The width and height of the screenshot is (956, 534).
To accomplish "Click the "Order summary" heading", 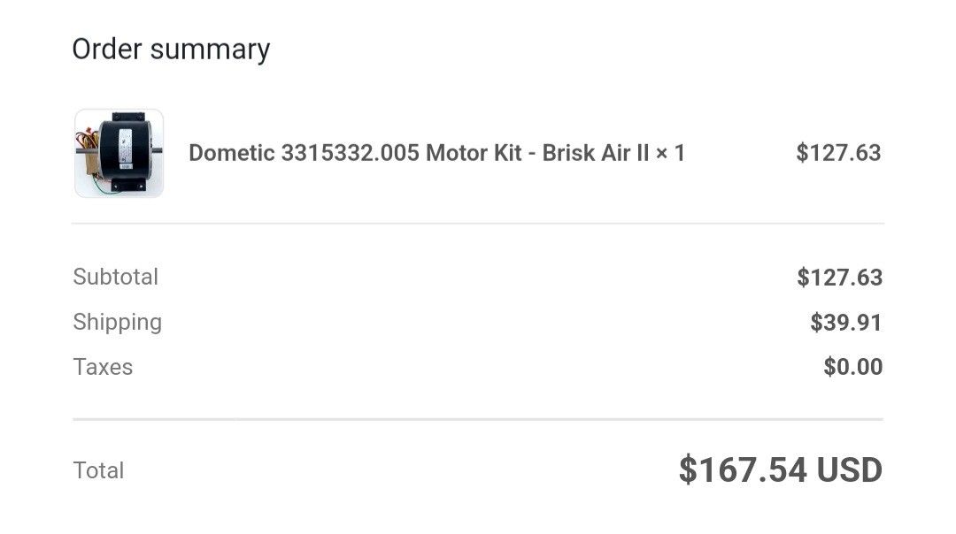I will pos(171,50).
